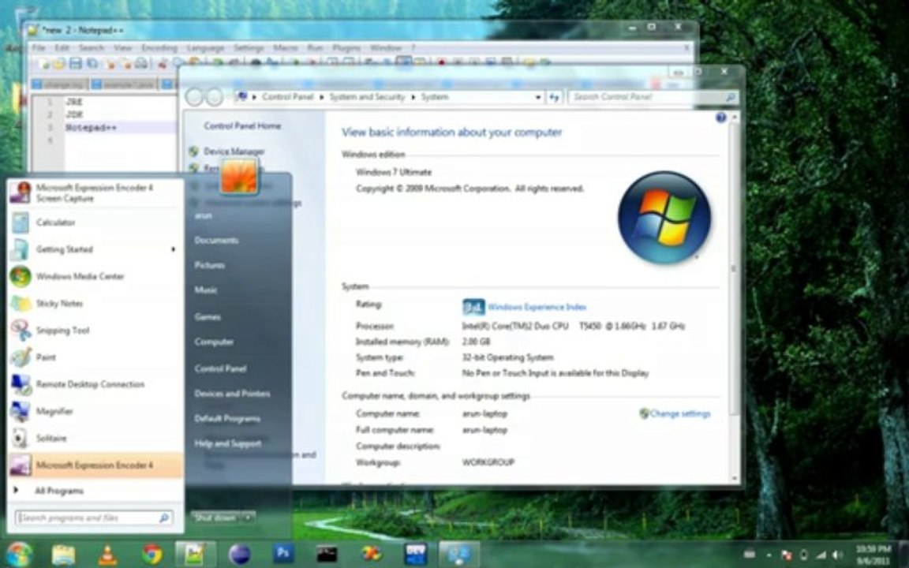Open the Windows Experience Index link
The image size is (909, 568).
point(537,307)
